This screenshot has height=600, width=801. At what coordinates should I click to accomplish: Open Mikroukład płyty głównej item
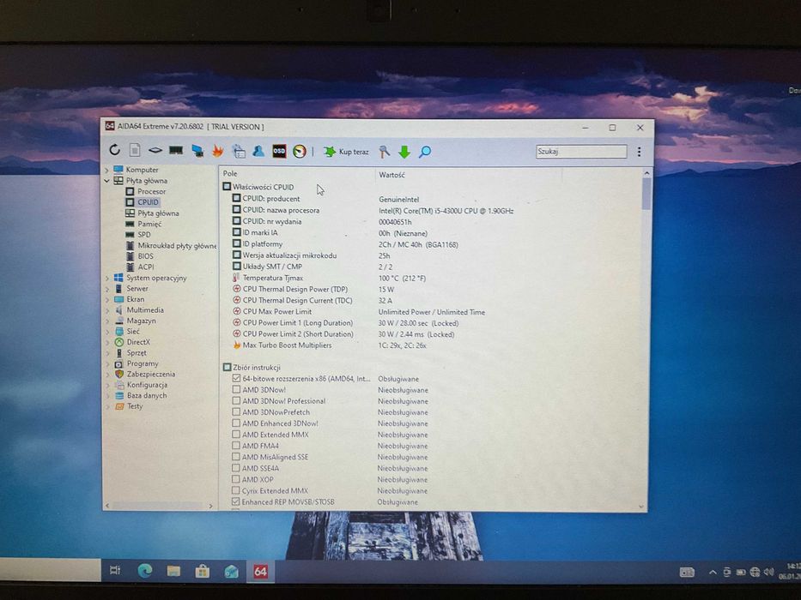[176, 245]
